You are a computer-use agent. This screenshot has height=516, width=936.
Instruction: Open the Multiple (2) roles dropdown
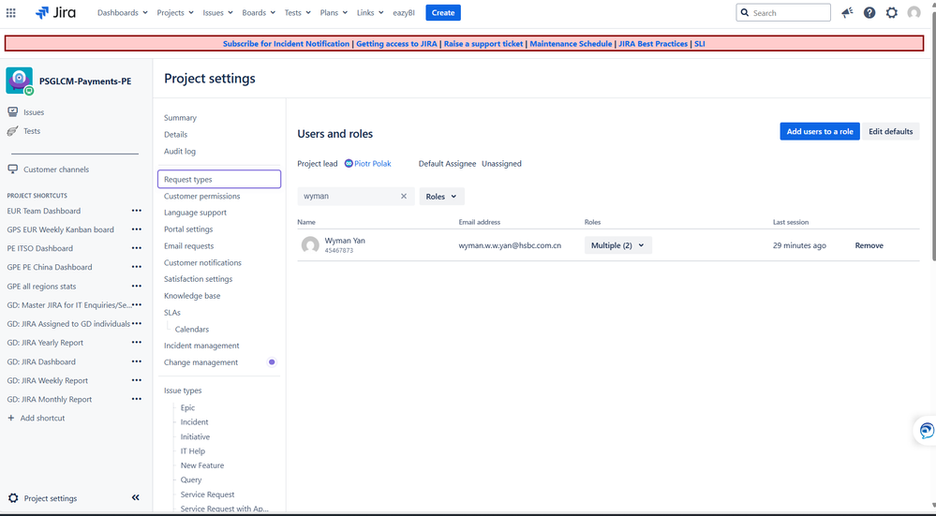point(617,245)
